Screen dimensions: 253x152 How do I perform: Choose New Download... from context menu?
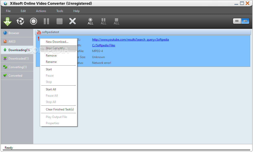[x=59, y=42]
